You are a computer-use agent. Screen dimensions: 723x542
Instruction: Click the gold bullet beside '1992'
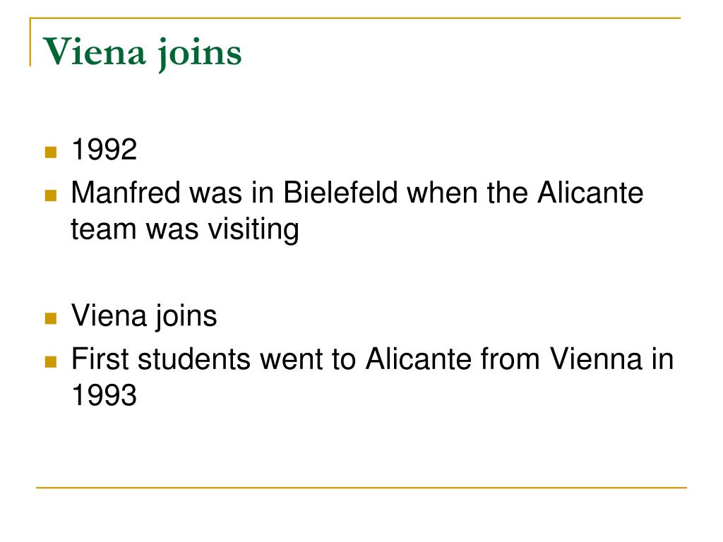[x=51, y=152]
